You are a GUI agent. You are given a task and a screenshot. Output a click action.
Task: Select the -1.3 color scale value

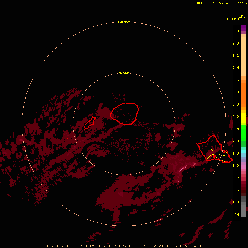coord(234,202)
